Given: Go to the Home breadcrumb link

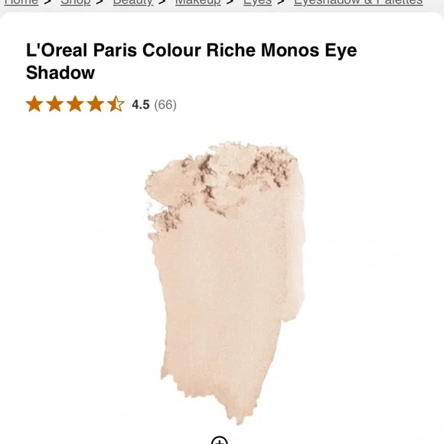Looking at the screenshot, I should pos(21,2).
